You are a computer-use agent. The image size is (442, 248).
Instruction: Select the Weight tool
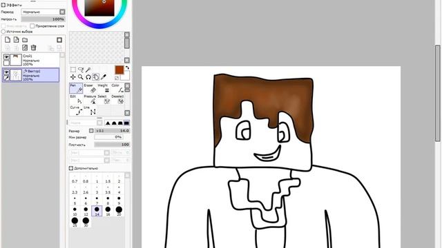[104, 88]
